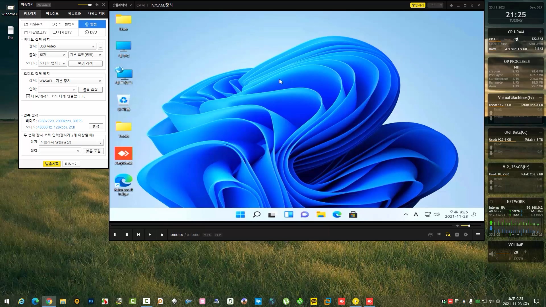Open 사용하지 않음(권장) device dropdown
Screen dimensions: 546x307
[71, 142]
